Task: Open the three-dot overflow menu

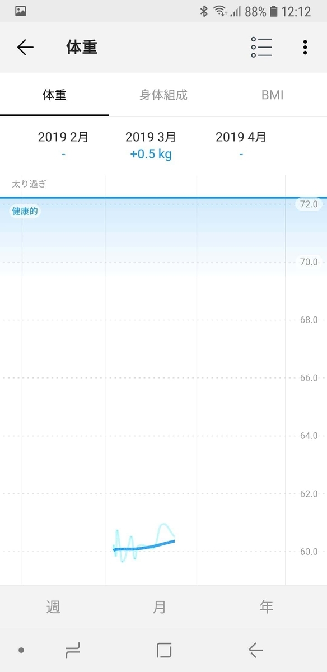Action: (305, 48)
